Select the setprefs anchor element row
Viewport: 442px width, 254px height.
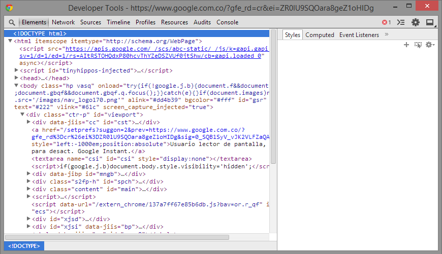[x=150, y=140]
